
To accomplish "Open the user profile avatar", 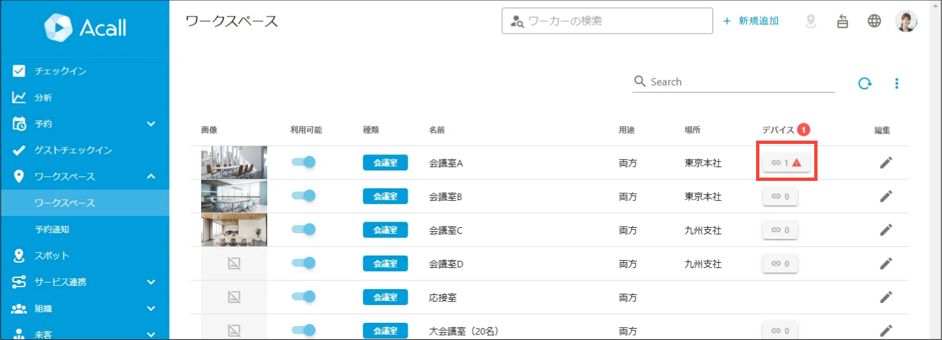I will [906, 21].
